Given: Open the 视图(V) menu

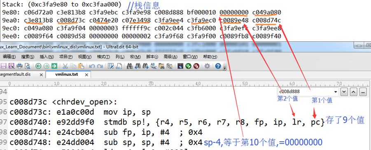Looking at the screenshot, I should pyautogui.click(x=85, y=57).
